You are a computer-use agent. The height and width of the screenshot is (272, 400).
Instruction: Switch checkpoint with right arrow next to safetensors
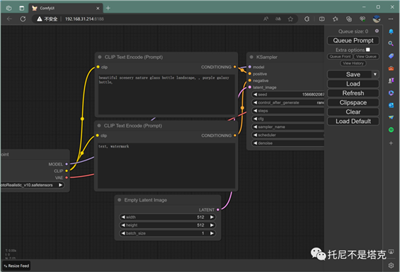click(x=60, y=185)
